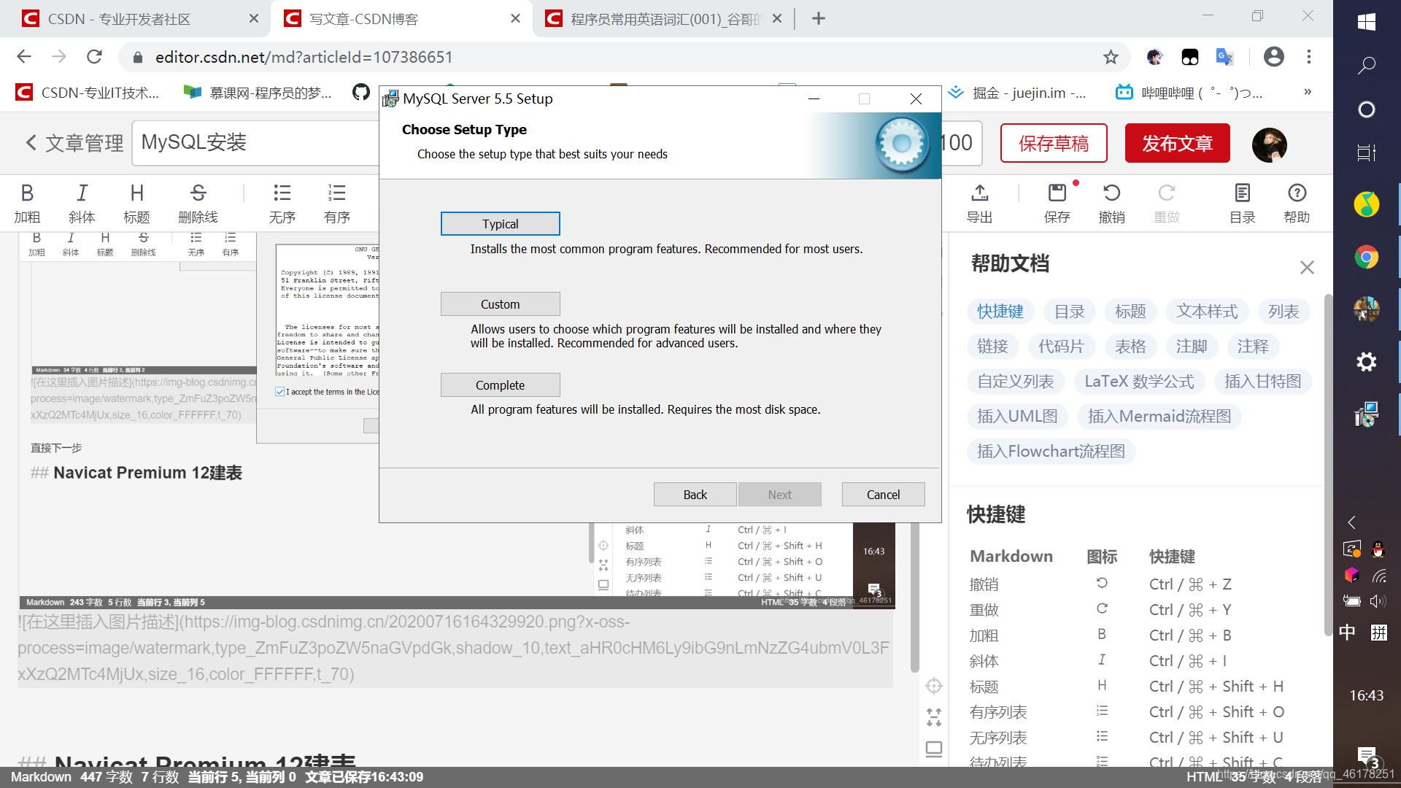The width and height of the screenshot is (1401, 788).
Task: Select the 快捷键 help tag
Action: coord(1000,312)
